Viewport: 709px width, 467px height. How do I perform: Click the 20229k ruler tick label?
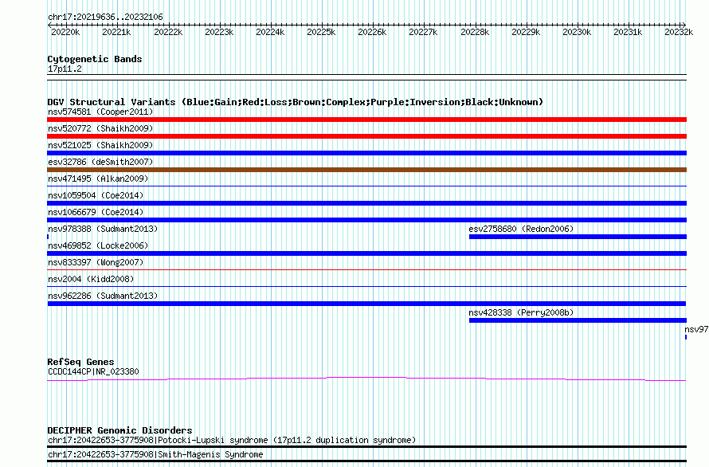[x=526, y=32]
